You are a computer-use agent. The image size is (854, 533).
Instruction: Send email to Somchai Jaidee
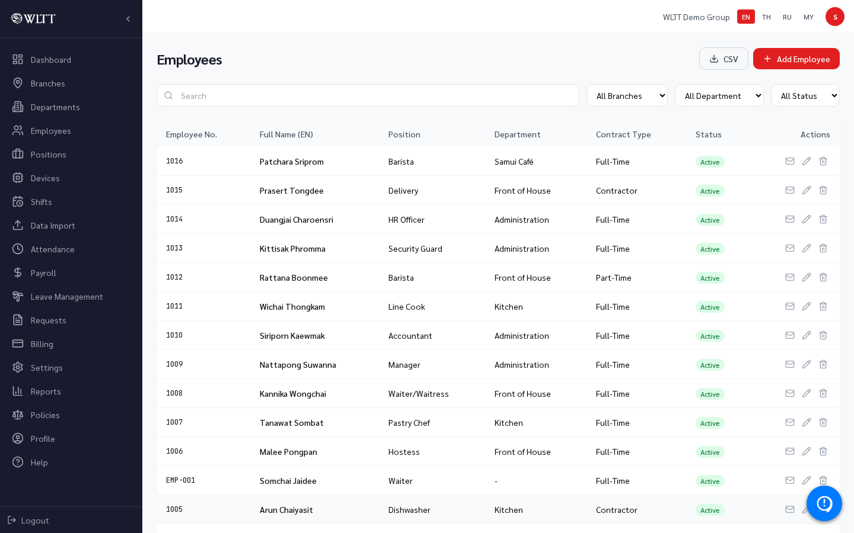coord(790,480)
